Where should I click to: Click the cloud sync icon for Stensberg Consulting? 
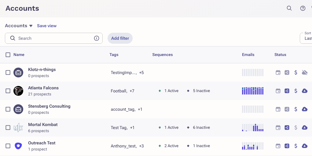304,109
